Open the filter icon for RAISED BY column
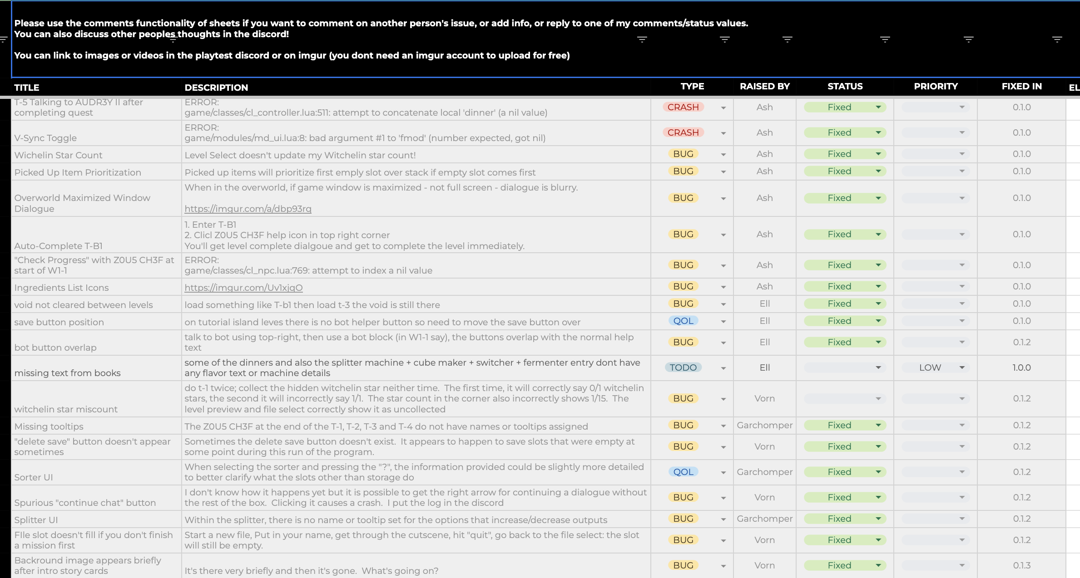 (787, 39)
